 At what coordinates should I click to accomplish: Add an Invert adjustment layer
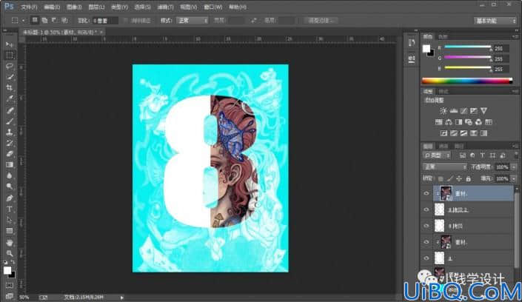[x=444, y=133]
